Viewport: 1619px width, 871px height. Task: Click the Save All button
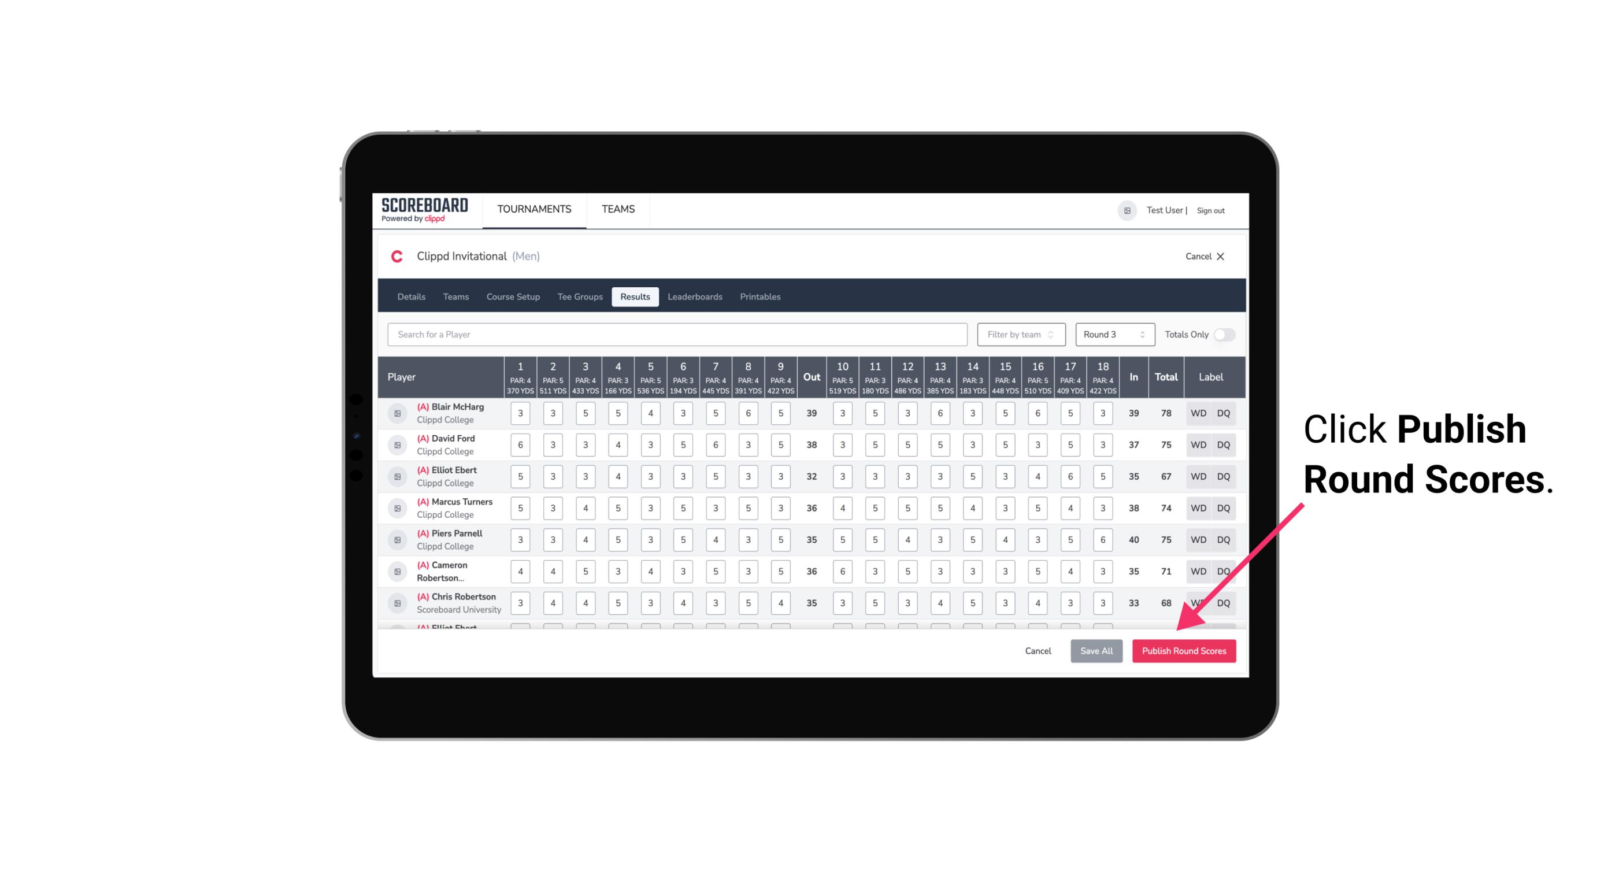pos(1096,650)
